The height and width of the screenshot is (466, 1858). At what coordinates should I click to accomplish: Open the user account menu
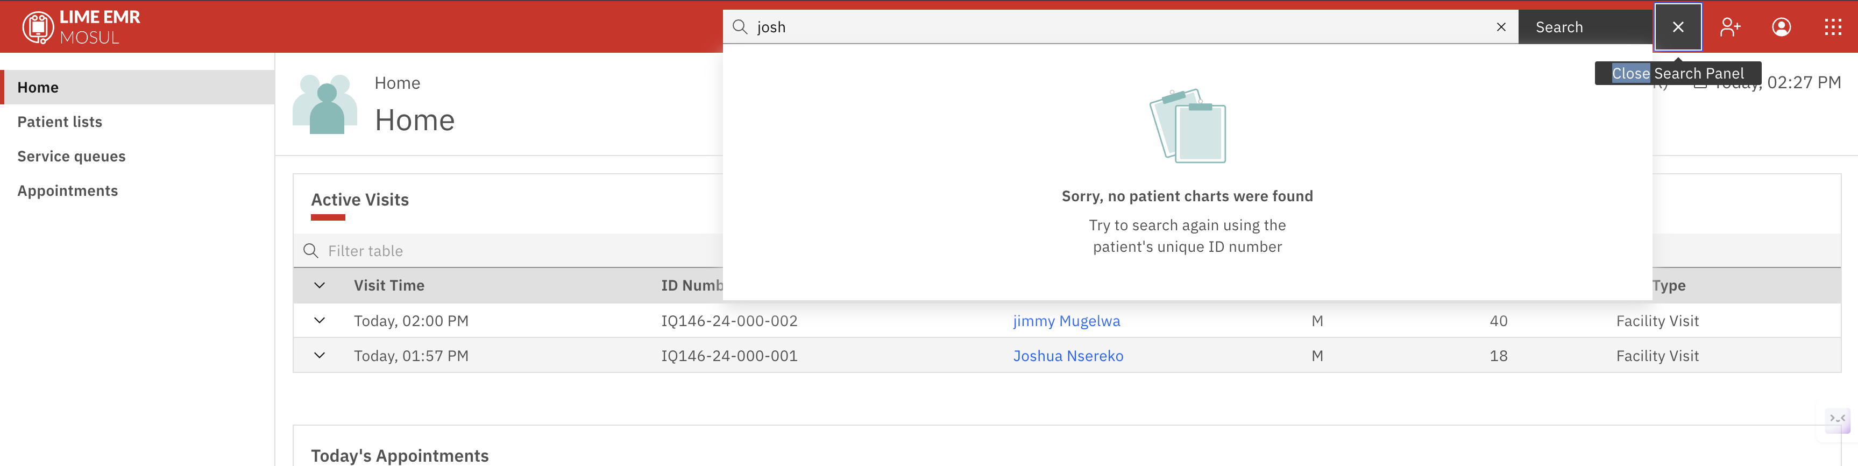tap(1781, 27)
